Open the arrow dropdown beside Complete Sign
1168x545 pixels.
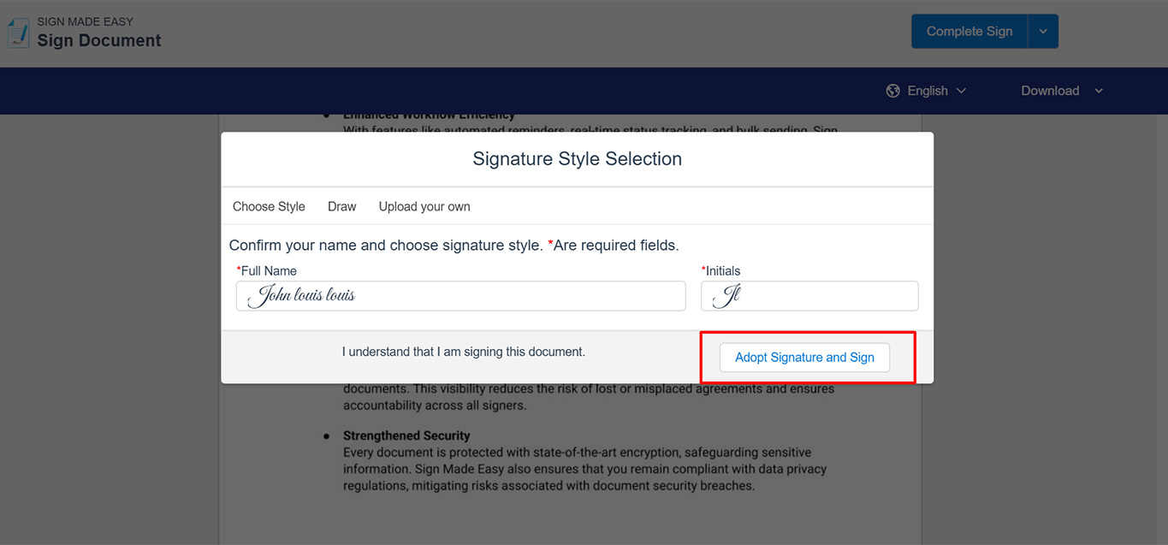click(x=1043, y=32)
